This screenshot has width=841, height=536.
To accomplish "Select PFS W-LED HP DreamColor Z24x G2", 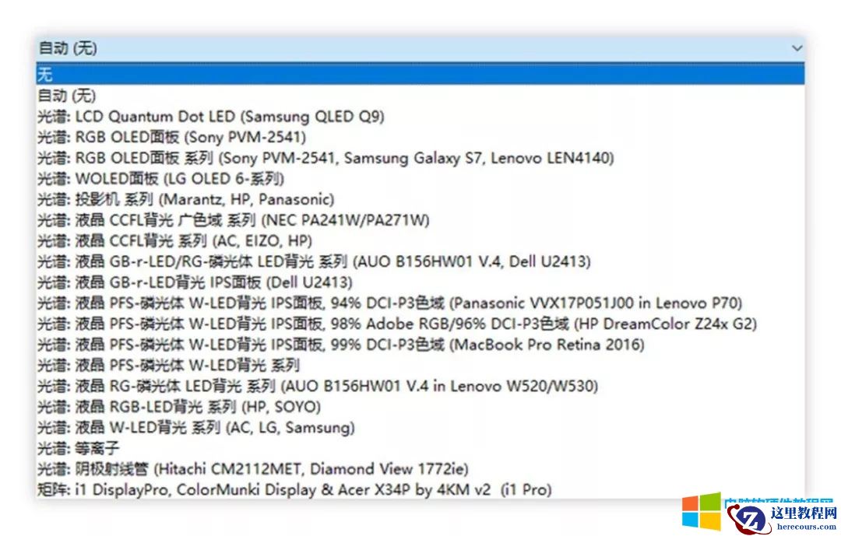I will pyautogui.click(x=420, y=324).
